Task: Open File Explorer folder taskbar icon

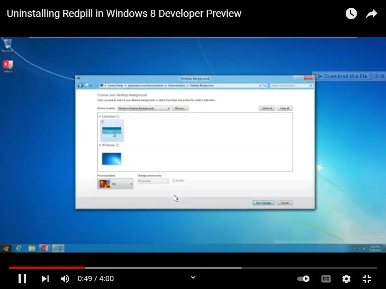Action: (x=32, y=248)
